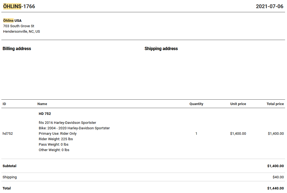Click the $40.00 shipping amount
The width and height of the screenshot is (287, 193).
pyautogui.click(x=278, y=177)
